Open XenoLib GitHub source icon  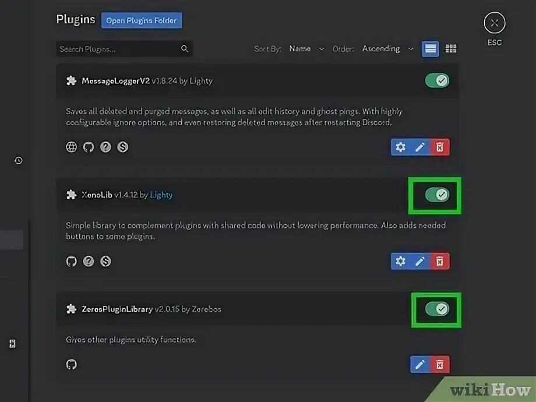pos(72,261)
